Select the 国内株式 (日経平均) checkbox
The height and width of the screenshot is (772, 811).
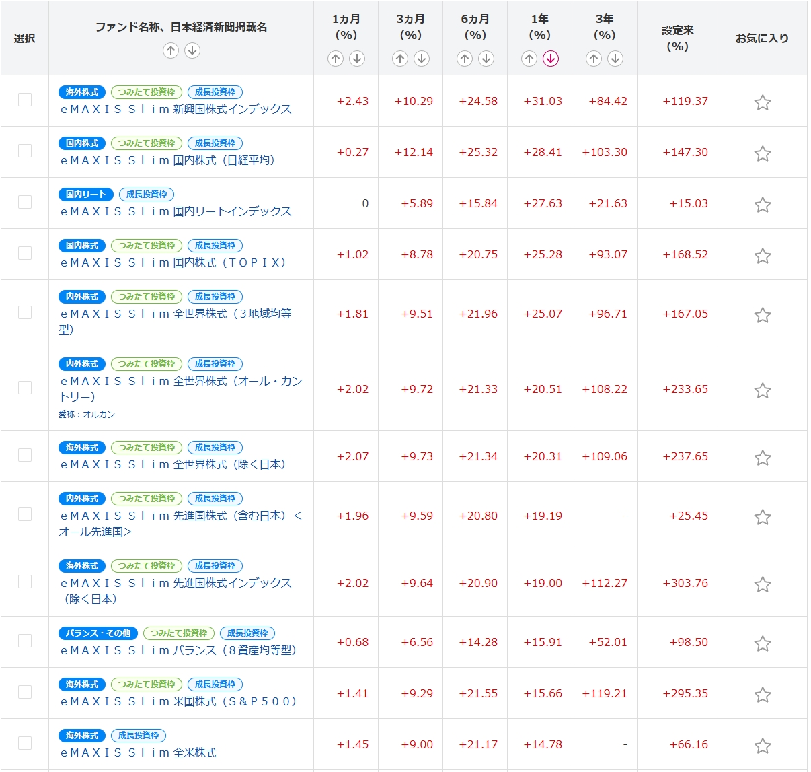click(25, 151)
